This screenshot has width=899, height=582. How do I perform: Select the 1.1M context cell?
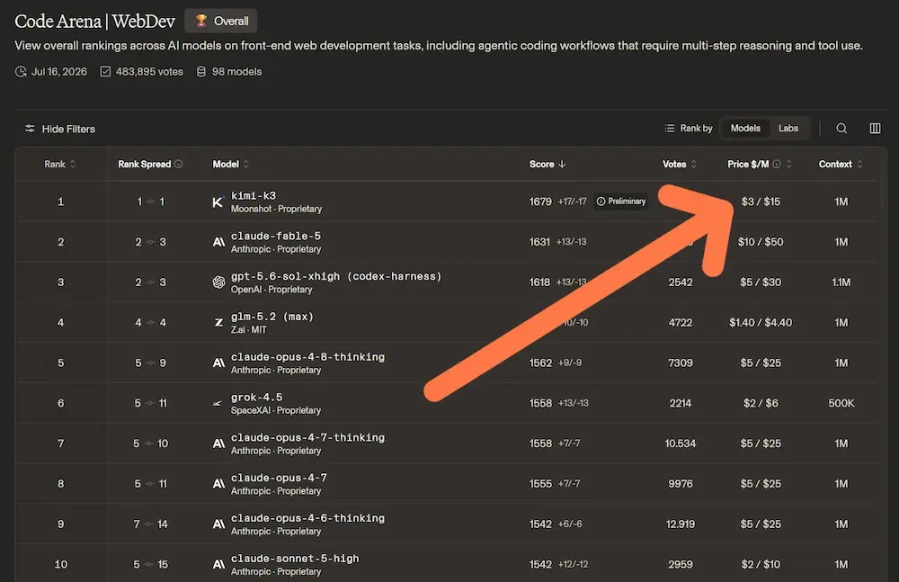[x=841, y=282]
